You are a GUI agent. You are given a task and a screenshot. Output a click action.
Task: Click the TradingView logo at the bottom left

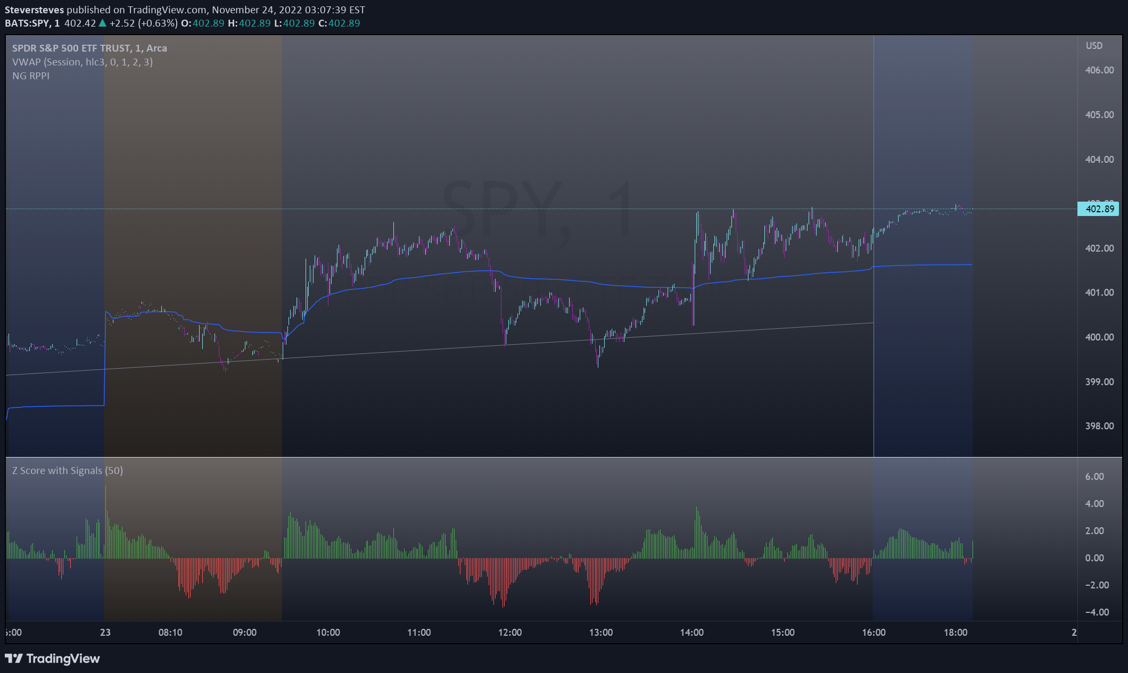[52, 659]
